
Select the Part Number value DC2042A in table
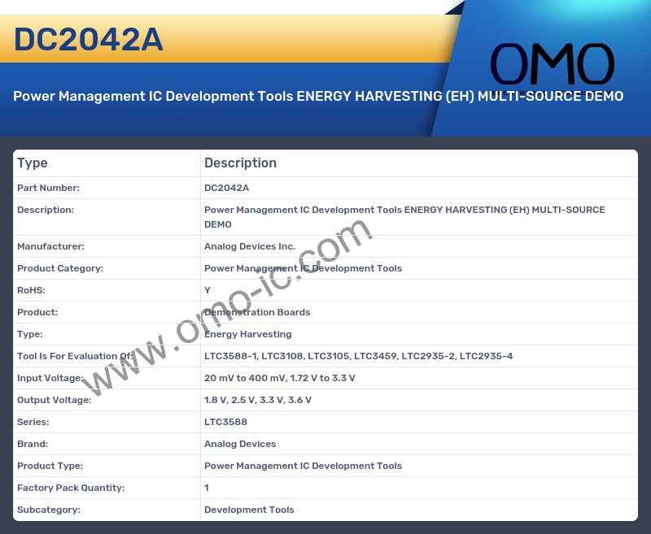tap(226, 188)
